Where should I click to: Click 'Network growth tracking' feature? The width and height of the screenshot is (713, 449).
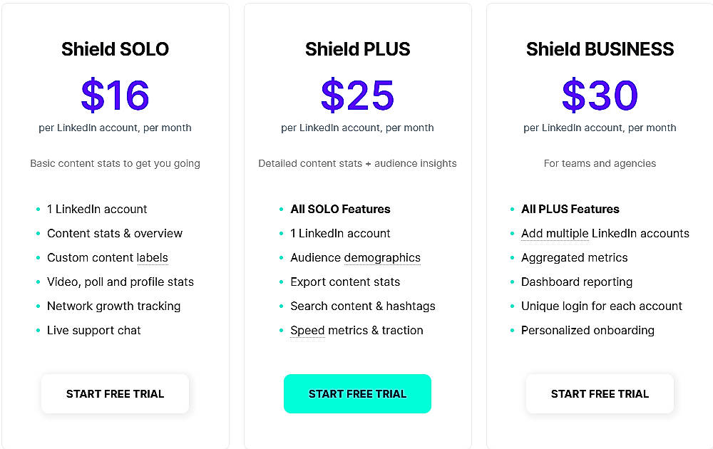[113, 306]
